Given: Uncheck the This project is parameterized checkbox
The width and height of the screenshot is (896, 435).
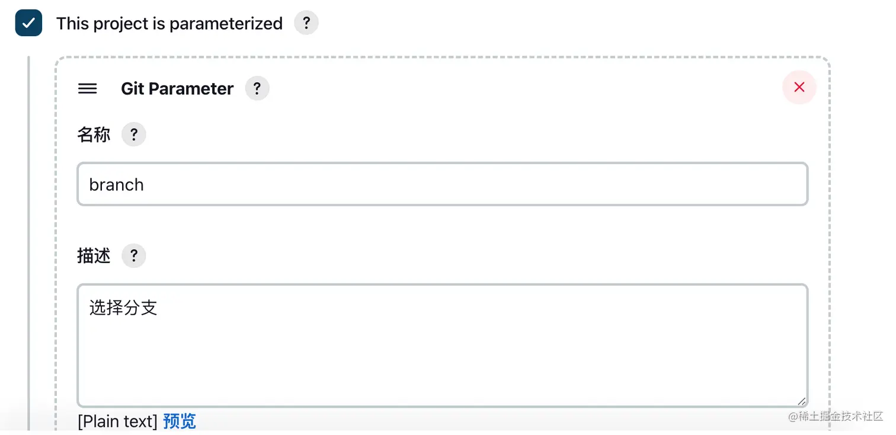Looking at the screenshot, I should [x=28, y=23].
